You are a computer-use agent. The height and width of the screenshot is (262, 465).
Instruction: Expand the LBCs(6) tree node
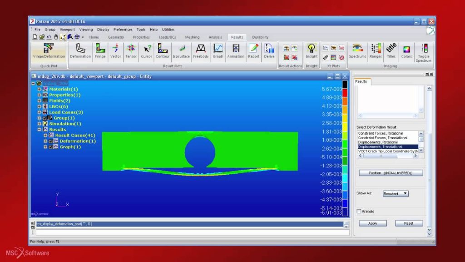pyautogui.click(x=39, y=106)
